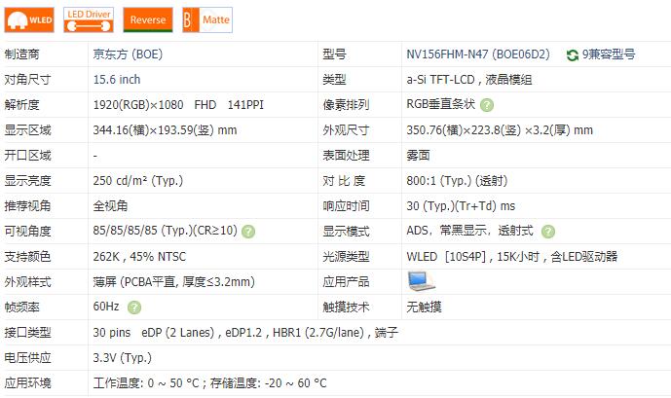
Task: Click the 接口类型 row label
Action: [28, 332]
